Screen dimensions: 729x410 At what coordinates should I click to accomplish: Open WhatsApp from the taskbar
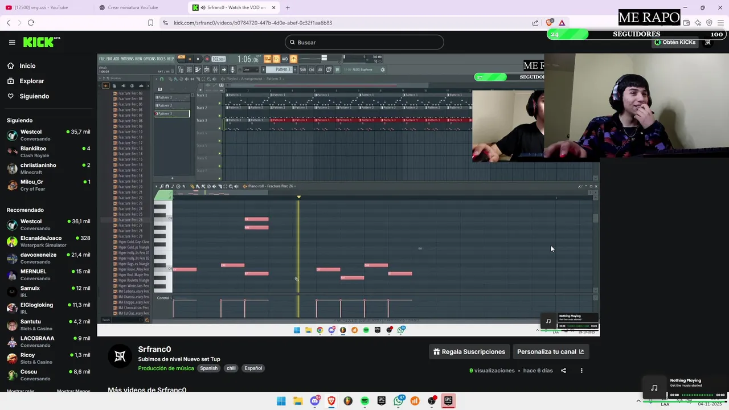398,401
